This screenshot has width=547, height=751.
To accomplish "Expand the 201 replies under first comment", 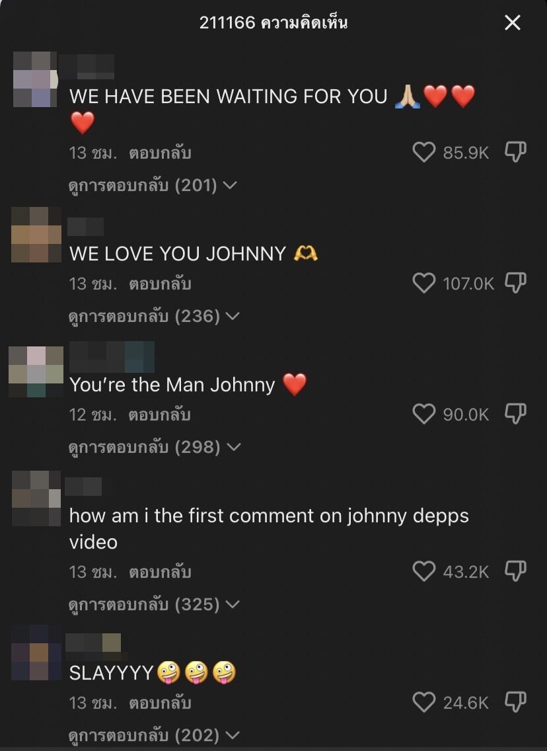I will point(153,185).
